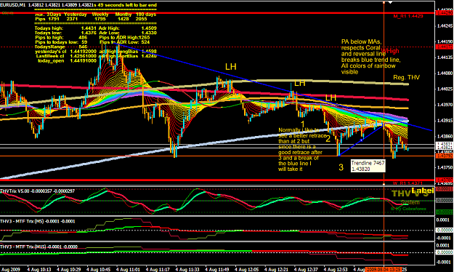Viewport: 454px width, 272px height.
Task: Click the '1.43915' price axis label
Action: click(x=445, y=120)
